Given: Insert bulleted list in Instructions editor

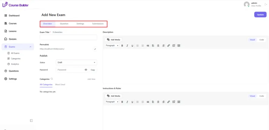Looking at the screenshot, I should click(138, 102).
